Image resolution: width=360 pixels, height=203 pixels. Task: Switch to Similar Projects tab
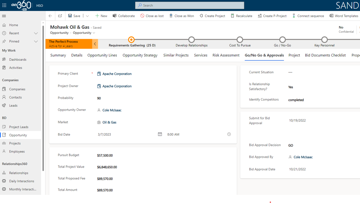click(176, 55)
